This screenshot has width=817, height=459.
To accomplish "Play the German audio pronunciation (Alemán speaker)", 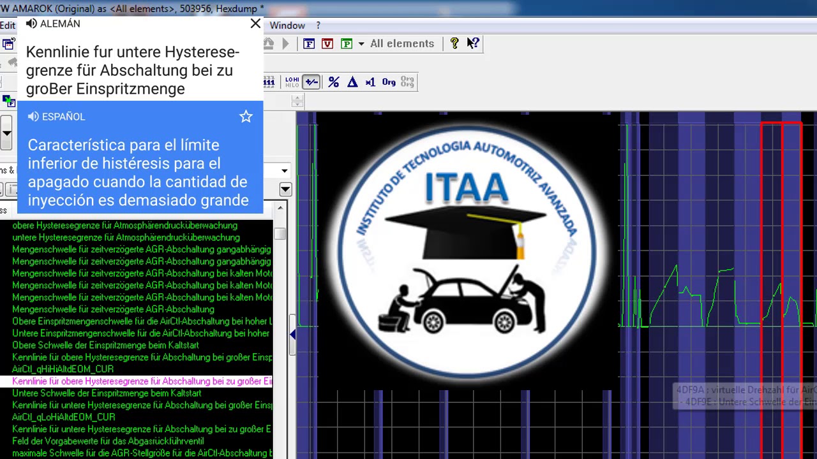I will click(31, 24).
